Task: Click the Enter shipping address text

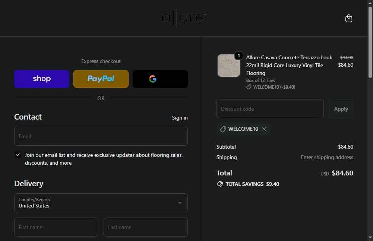Action: pyautogui.click(x=327, y=157)
